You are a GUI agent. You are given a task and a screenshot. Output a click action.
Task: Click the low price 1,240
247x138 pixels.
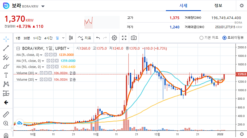tap(174, 27)
